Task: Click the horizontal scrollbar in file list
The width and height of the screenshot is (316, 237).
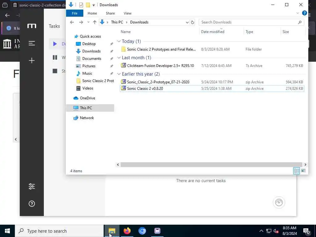Action: click(211, 165)
